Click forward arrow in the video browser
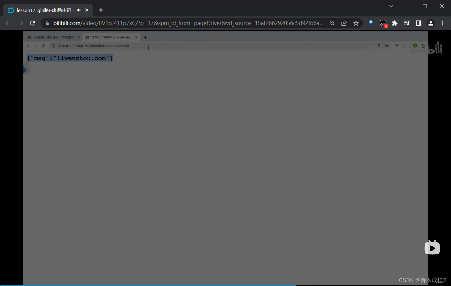 (x=36, y=46)
